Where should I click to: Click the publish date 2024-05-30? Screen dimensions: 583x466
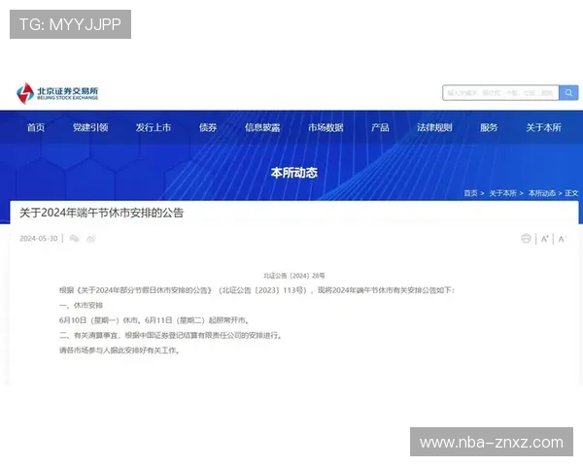pos(39,238)
